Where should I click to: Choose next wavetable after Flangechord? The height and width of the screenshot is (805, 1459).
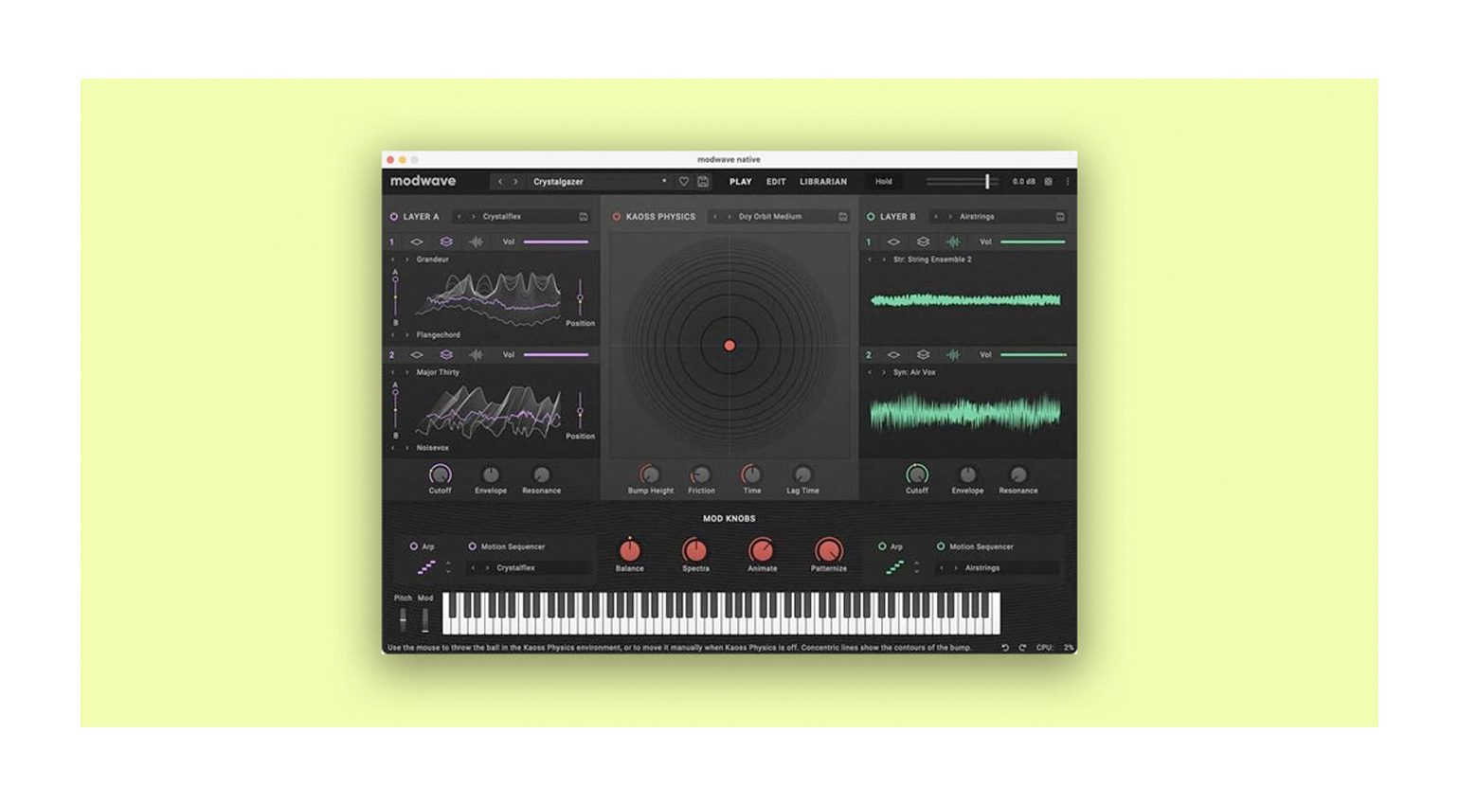click(407, 335)
